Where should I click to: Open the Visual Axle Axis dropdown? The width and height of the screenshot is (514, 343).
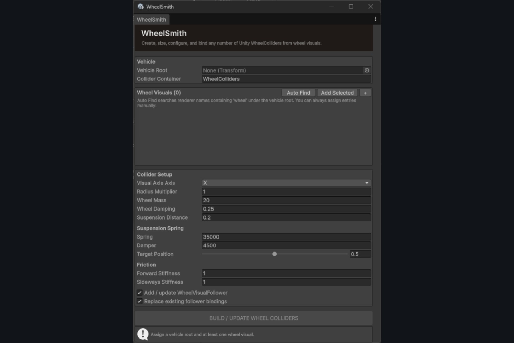pyautogui.click(x=286, y=183)
